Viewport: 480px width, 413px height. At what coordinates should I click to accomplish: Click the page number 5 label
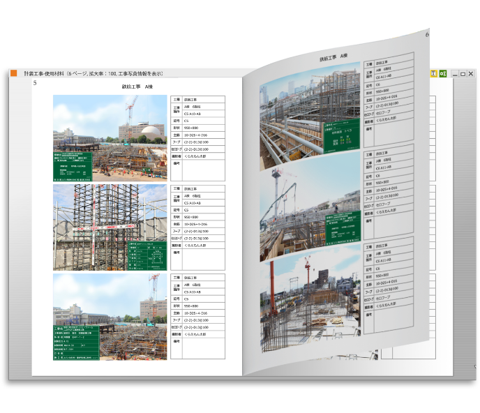(x=35, y=83)
